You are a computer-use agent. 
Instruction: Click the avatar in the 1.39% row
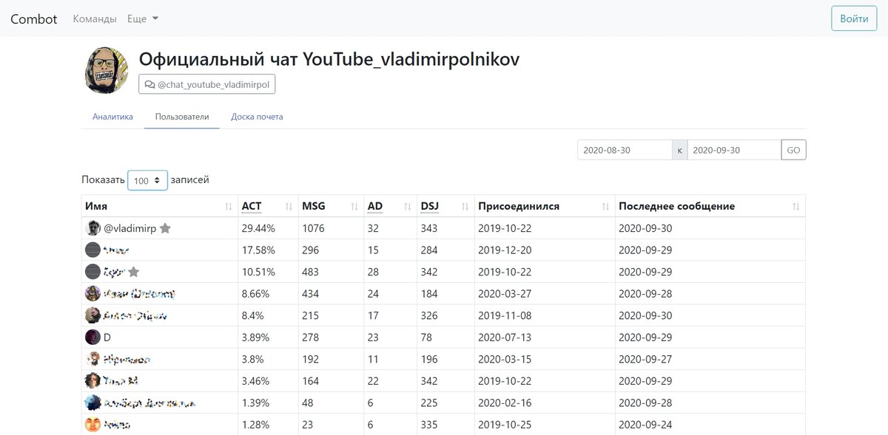92,403
